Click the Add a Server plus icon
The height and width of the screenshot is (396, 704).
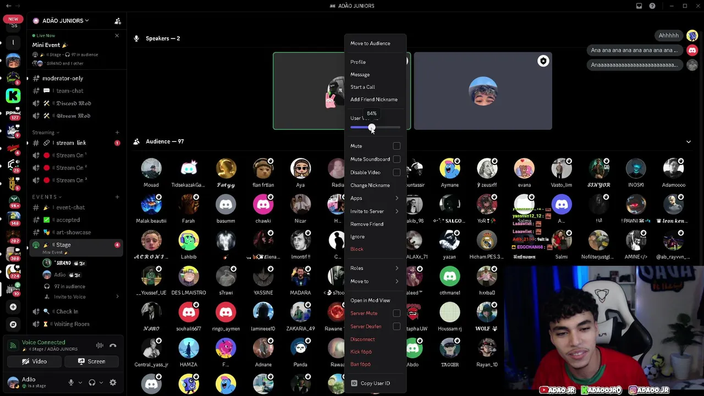(x=13, y=307)
